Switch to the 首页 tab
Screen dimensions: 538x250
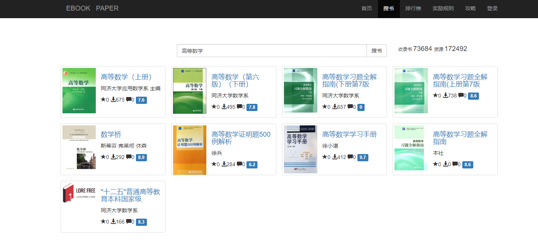(366, 8)
